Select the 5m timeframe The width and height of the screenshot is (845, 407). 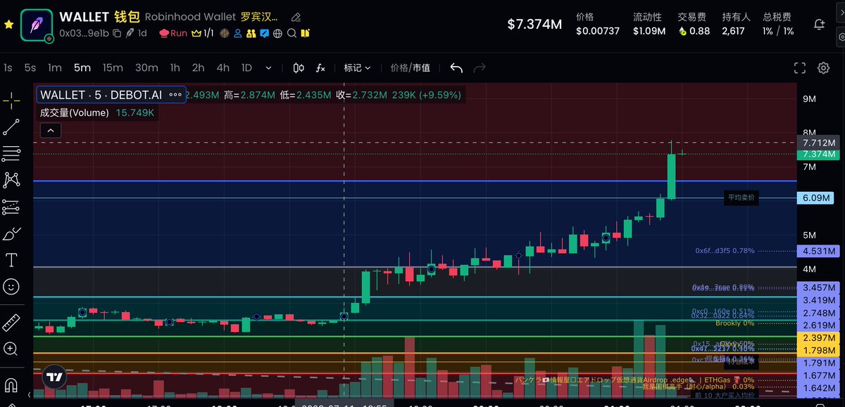(82, 68)
